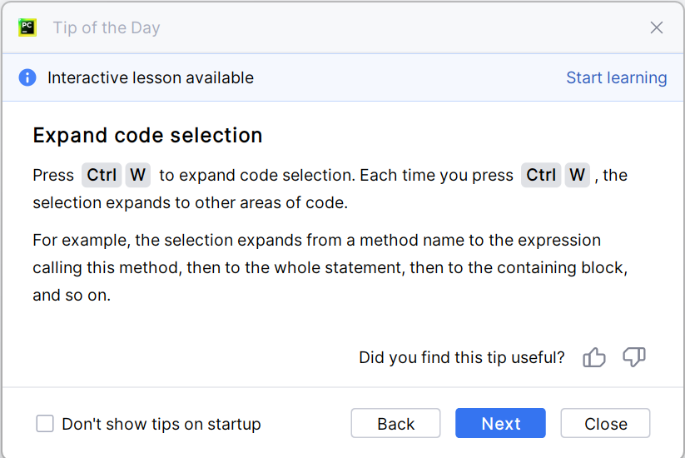The height and width of the screenshot is (458, 685).
Task: Enable Don't show tips on startup
Action: [x=45, y=424]
